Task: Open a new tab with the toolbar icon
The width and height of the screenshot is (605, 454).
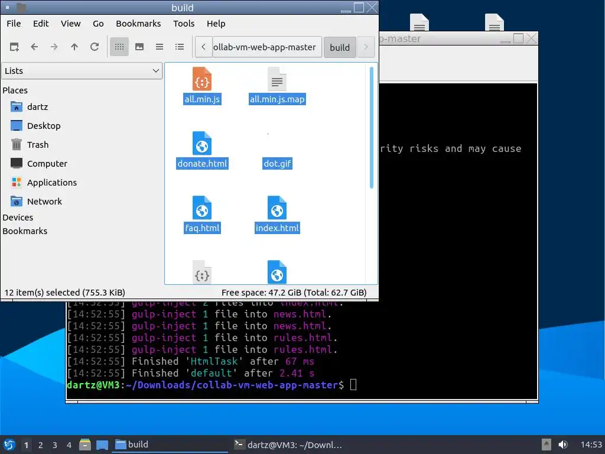Action: pyautogui.click(x=14, y=47)
